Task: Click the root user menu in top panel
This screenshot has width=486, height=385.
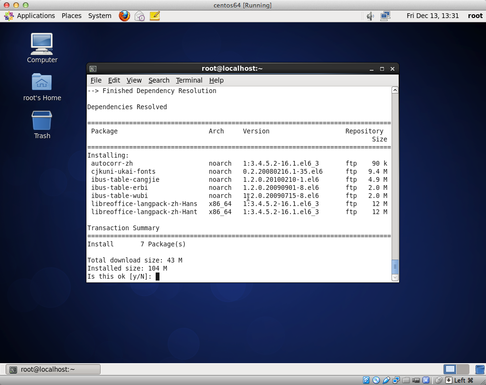Action: [x=475, y=16]
